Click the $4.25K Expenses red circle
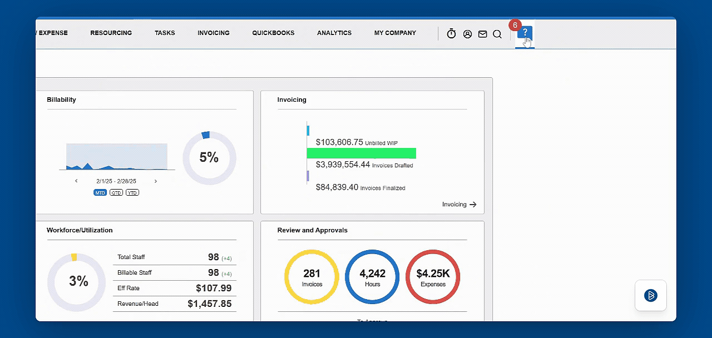712x338 pixels. (433, 277)
